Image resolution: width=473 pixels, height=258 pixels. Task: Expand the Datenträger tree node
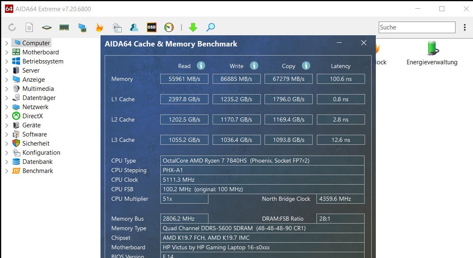click(x=7, y=97)
